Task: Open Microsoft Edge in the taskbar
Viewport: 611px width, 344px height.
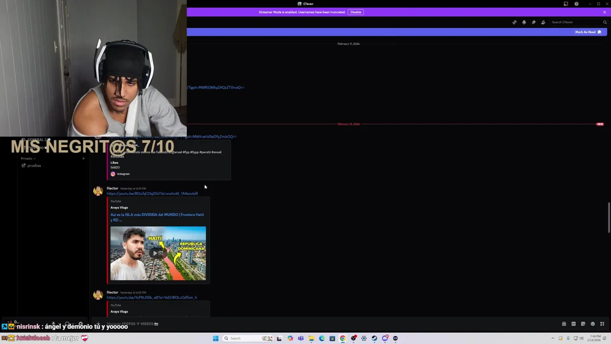Action: tap(322, 338)
